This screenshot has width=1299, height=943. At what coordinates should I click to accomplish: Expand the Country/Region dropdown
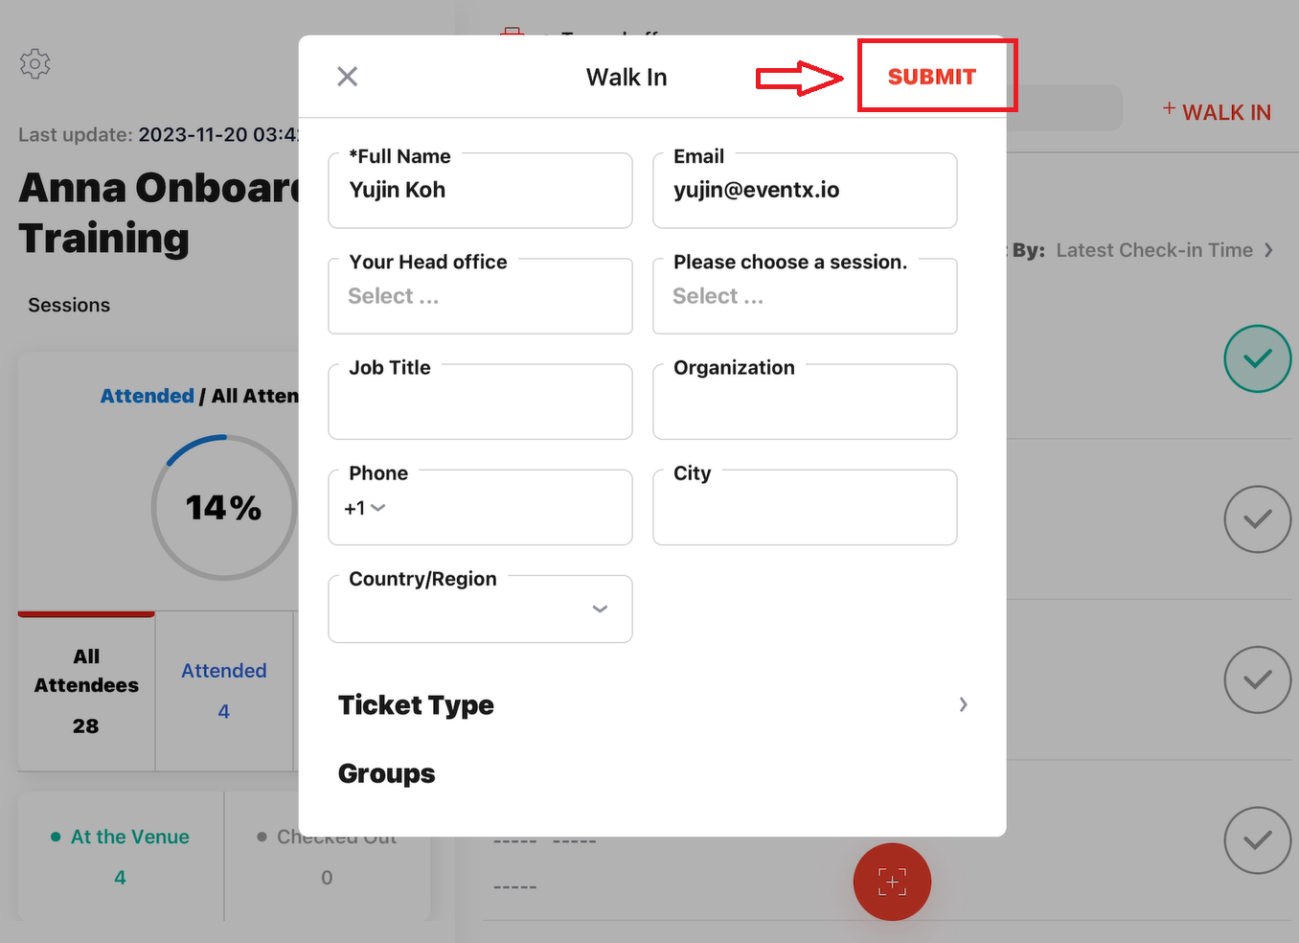(480, 609)
